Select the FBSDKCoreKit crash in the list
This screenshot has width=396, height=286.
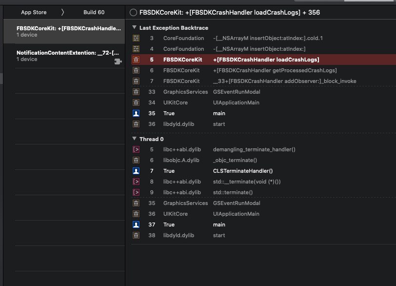[68, 31]
